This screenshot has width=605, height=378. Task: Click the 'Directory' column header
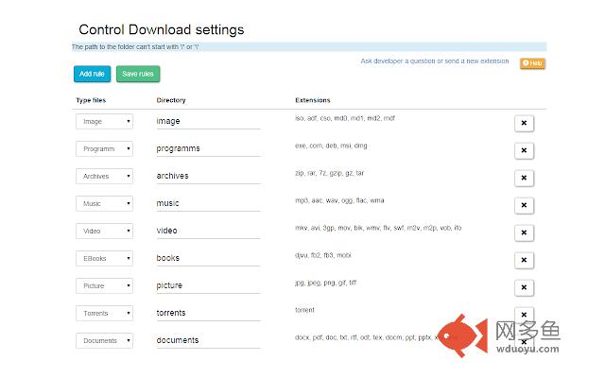coord(171,100)
